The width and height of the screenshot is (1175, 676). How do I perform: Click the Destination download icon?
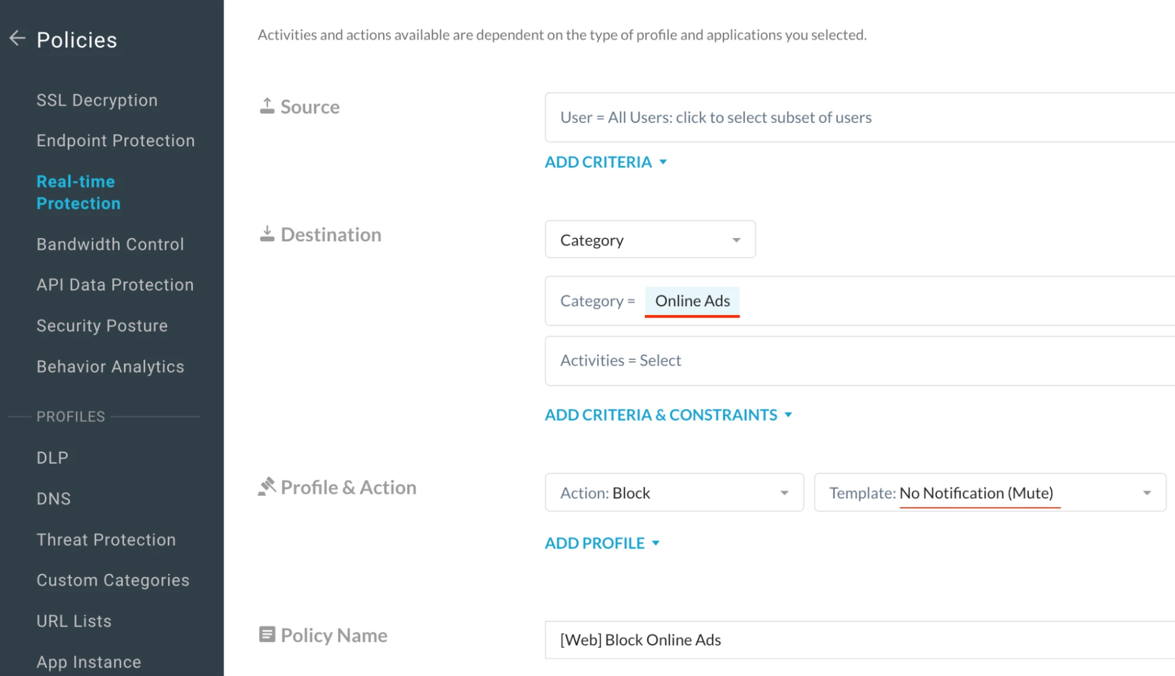267,234
